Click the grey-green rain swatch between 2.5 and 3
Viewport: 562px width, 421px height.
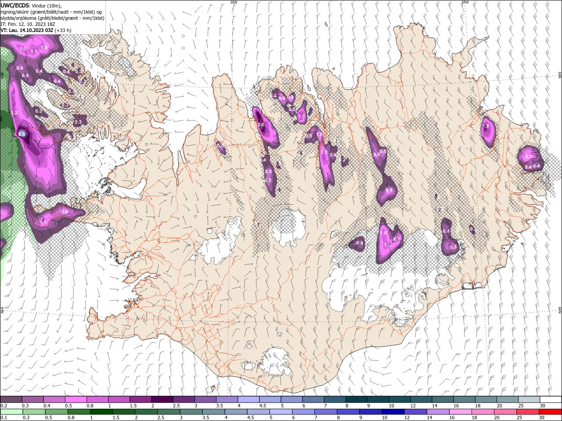(x=168, y=412)
